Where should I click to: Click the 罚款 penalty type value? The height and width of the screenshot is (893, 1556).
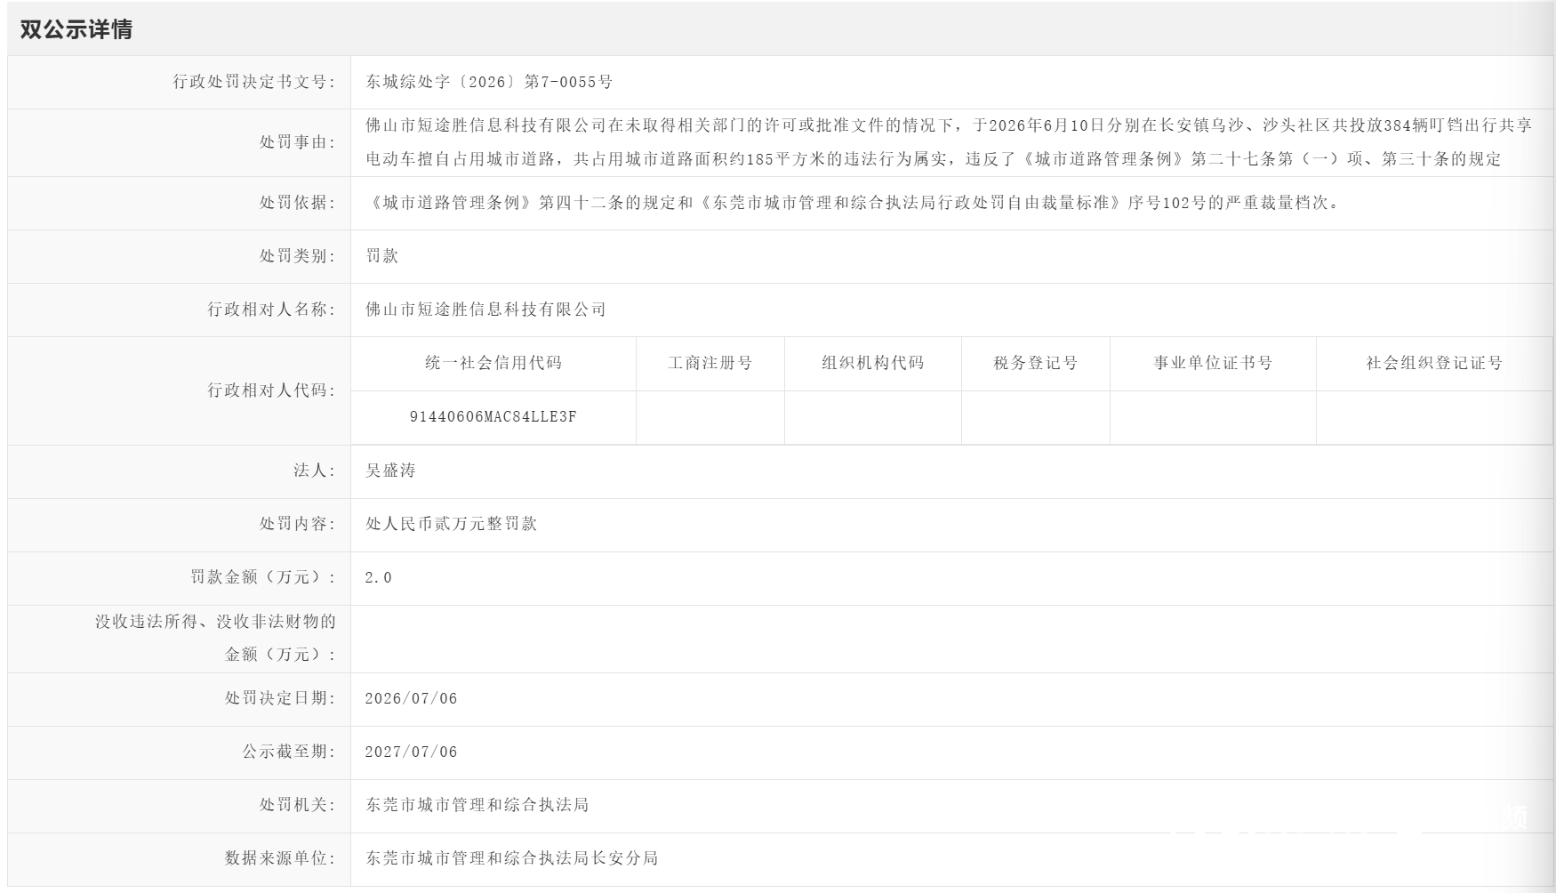[382, 256]
